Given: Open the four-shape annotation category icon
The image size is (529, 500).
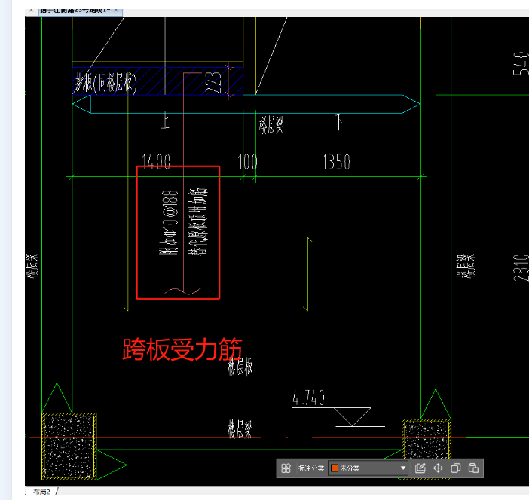Looking at the screenshot, I should pyautogui.click(x=286, y=468).
